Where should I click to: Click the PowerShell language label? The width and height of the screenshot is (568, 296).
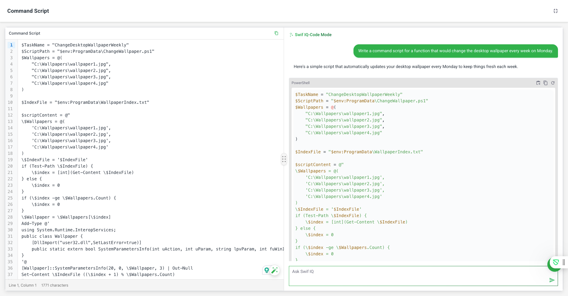300,83
